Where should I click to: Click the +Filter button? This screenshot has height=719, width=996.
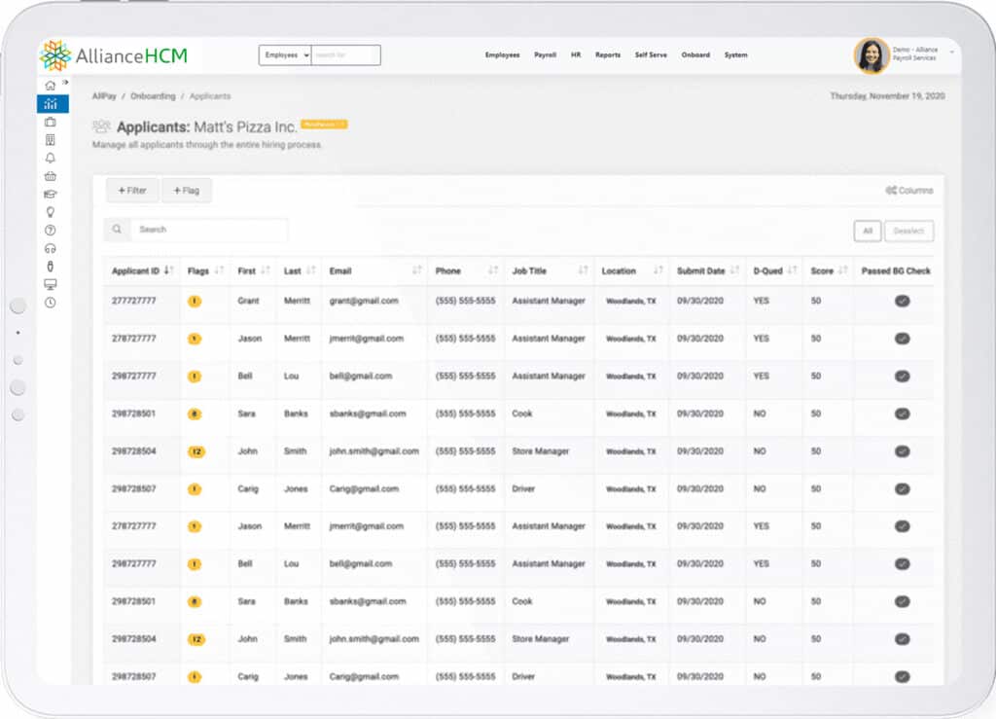[x=132, y=190]
